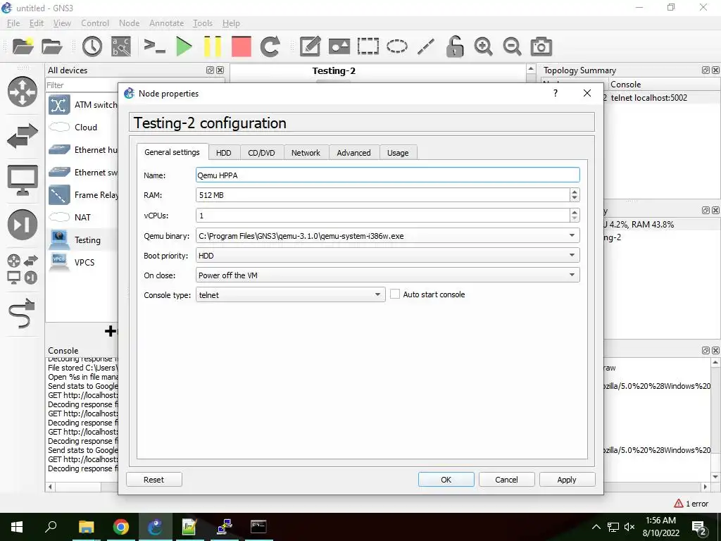Image resolution: width=721 pixels, height=541 pixels.
Task: Open the taskbar notification center
Action: click(699, 527)
